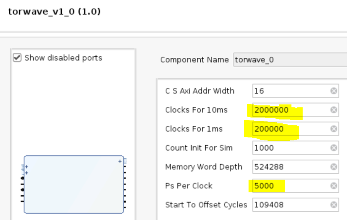Click the Ps Per Clock value box
Image resolution: width=347 pixels, height=220 pixels.
click(290, 186)
